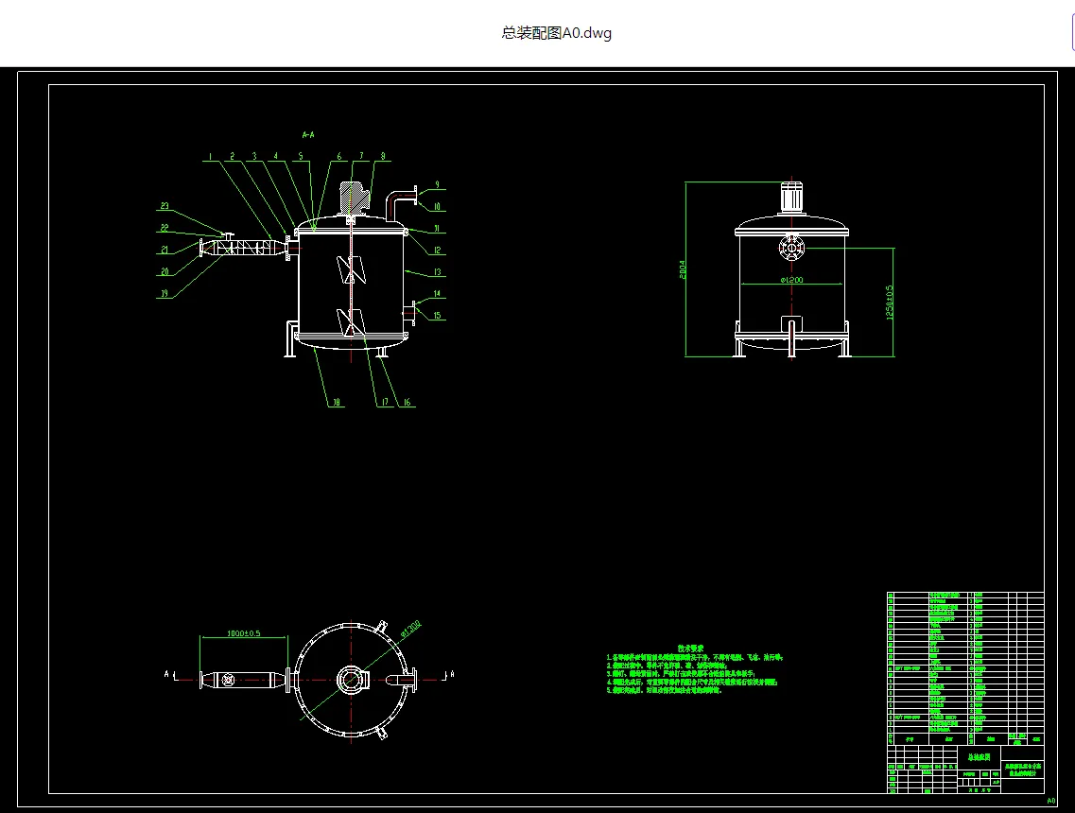The image size is (1075, 813).
Task: Select the 2004 height dimension
Action: [683, 268]
